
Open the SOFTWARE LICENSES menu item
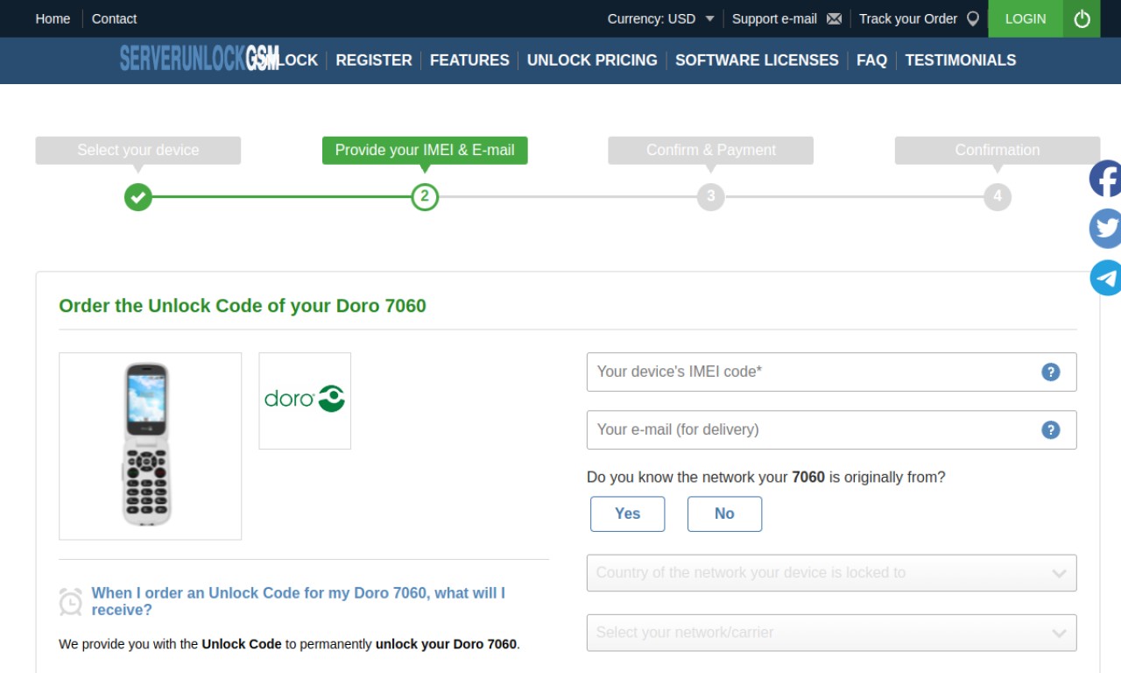point(757,60)
